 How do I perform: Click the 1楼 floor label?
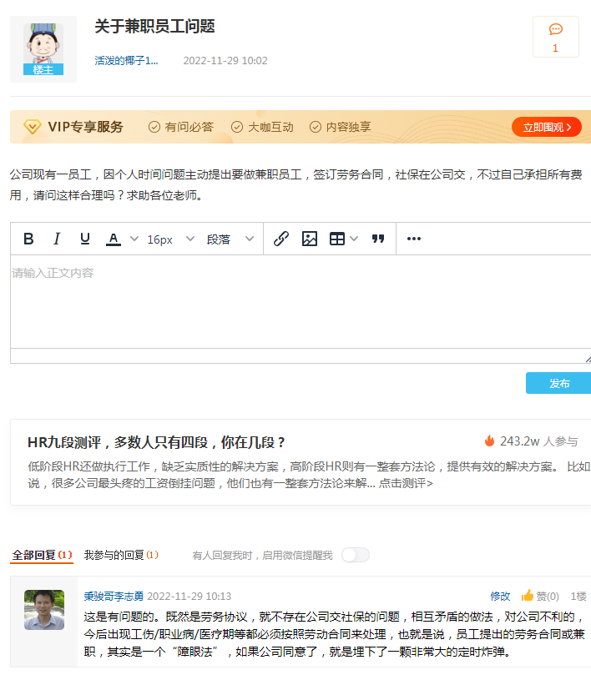pyautogui.click(x=578, y=597)
